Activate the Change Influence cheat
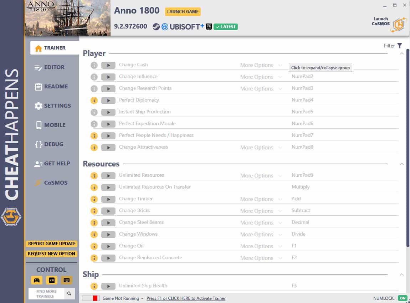Image resolution: width=410 pixels, height=303 pixels. click(x=108, y=77)
